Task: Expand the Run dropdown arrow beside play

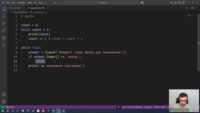Action: (x=189, y=8)
